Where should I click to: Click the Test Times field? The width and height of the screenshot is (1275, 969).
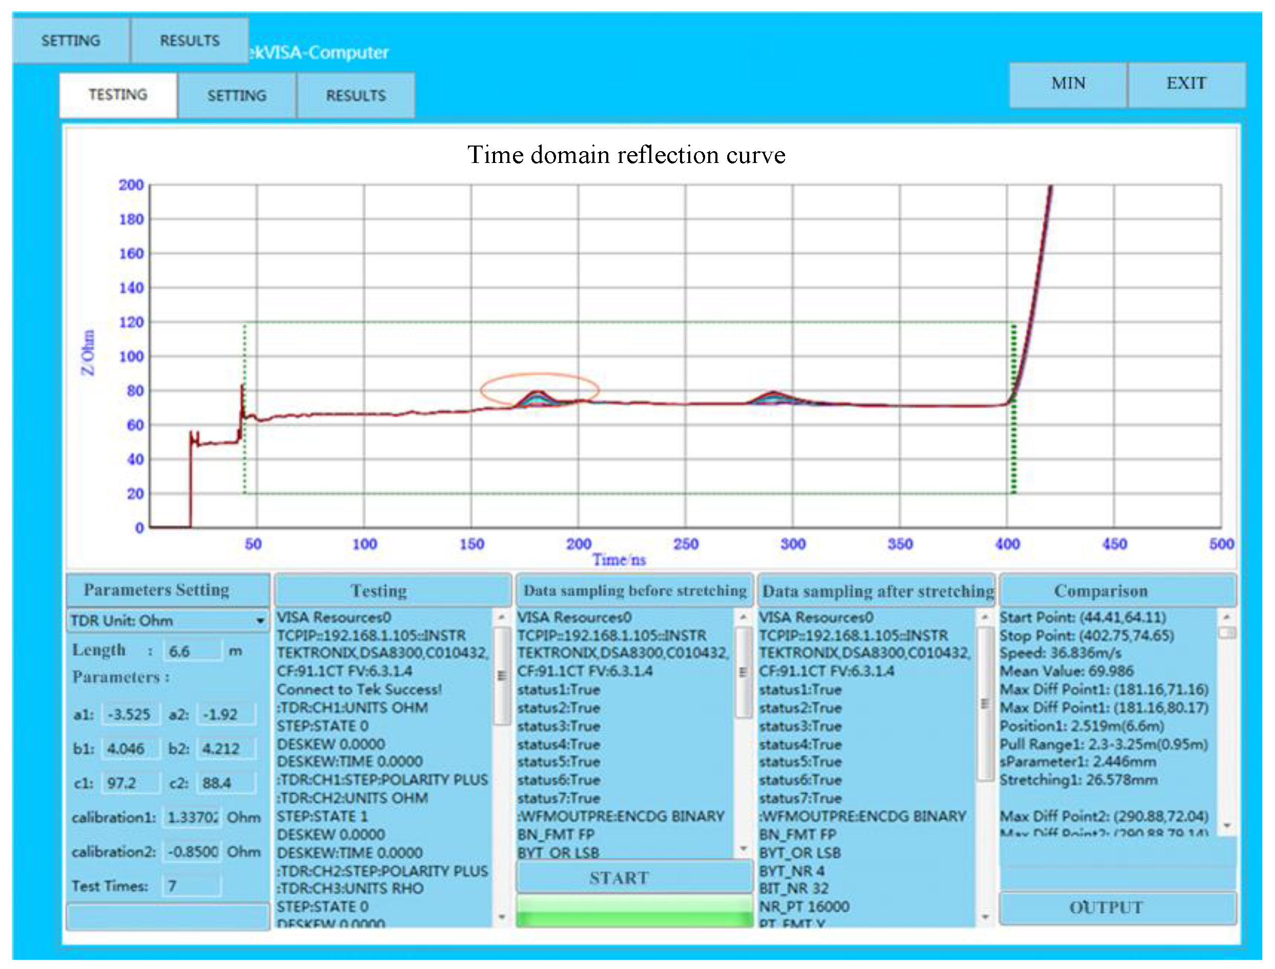click(192, 885)
